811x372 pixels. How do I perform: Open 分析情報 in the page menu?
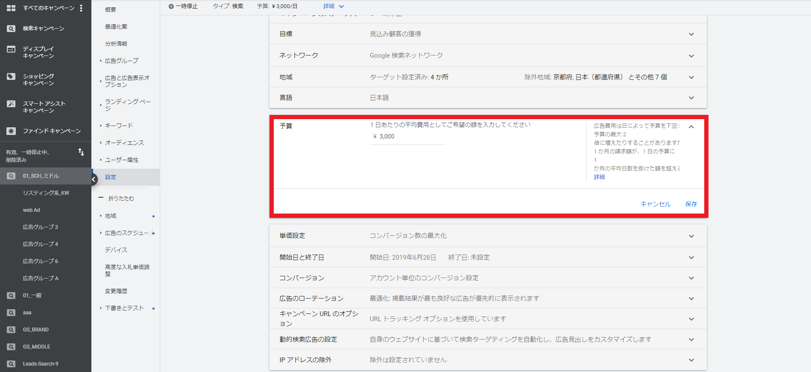click(116, 44)
